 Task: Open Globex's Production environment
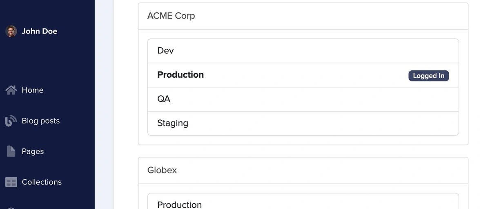(179, 204)
